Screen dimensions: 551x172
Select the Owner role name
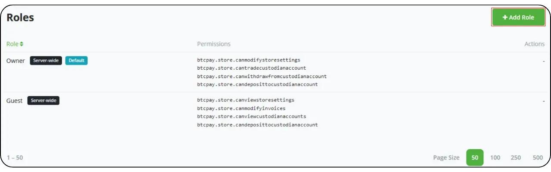(x=15, y=61)
